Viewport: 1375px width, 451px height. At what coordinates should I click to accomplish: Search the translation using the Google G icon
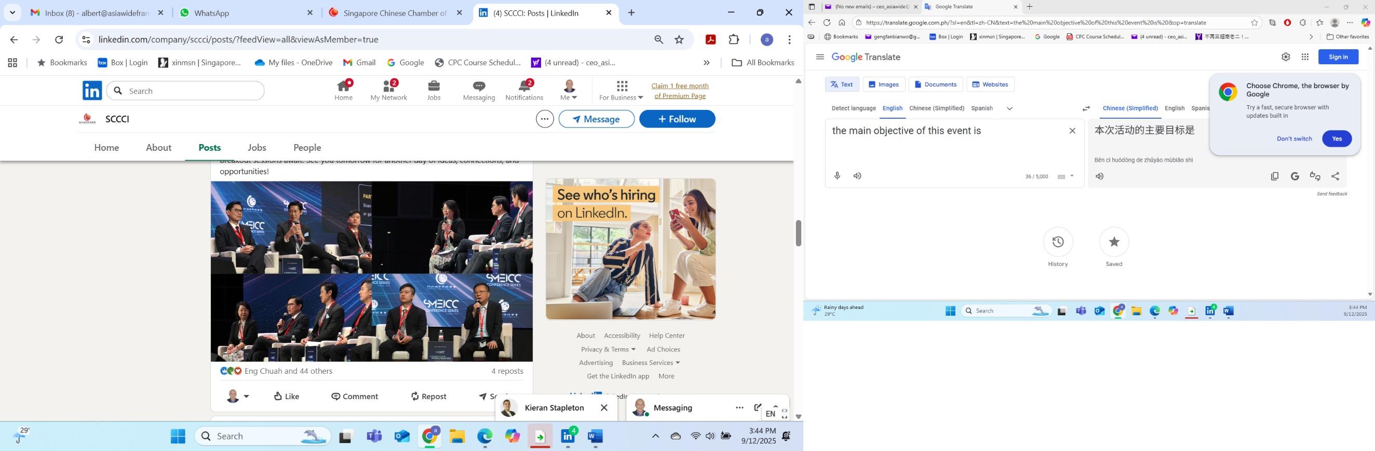1295,176
